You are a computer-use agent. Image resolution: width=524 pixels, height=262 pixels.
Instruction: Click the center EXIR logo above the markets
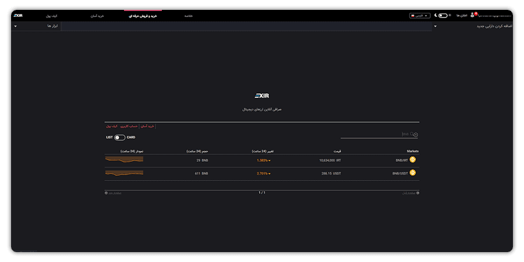(261, 96)
